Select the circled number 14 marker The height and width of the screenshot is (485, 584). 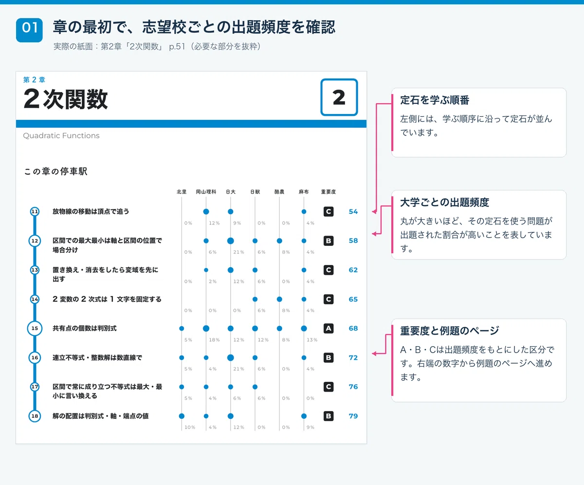[35, 299]
